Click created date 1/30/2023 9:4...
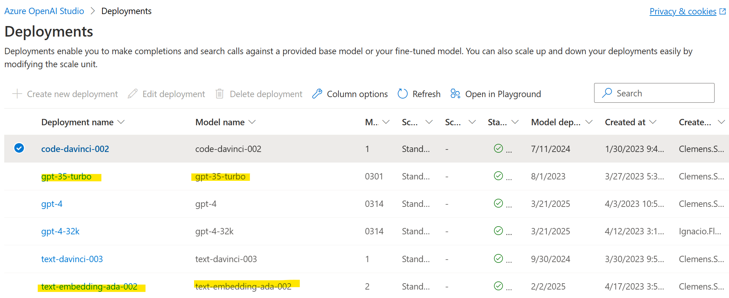This screenshot has width=729, height=298. click(634, 149)
